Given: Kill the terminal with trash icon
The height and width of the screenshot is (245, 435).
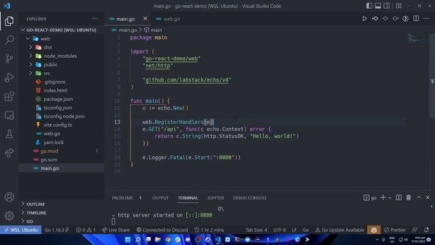Looking at the screenshot, I should [408, 197].
